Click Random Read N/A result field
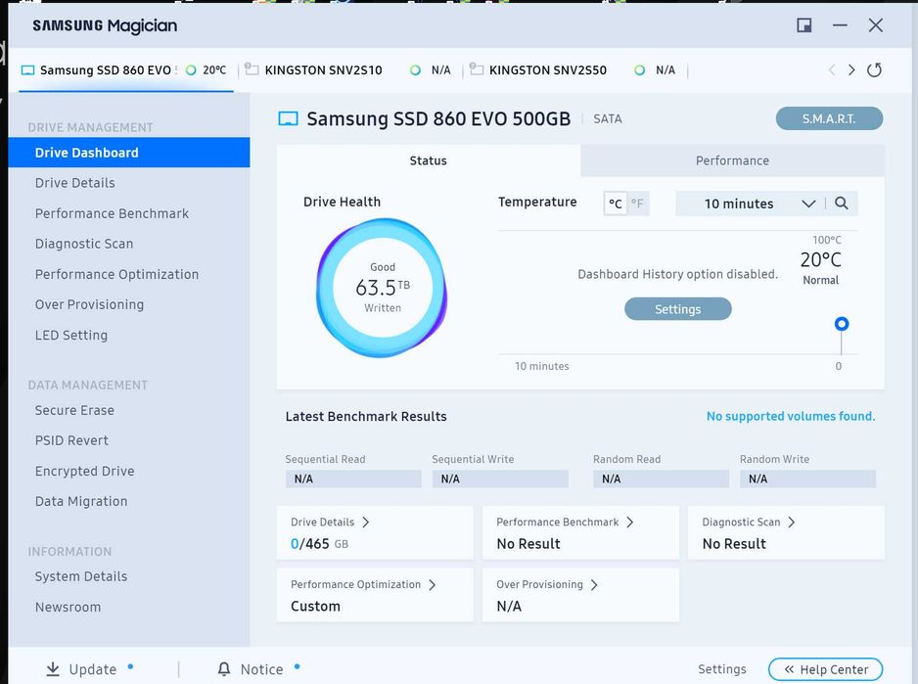The height and width of the screenshot is (684, 918). point(661,479)
